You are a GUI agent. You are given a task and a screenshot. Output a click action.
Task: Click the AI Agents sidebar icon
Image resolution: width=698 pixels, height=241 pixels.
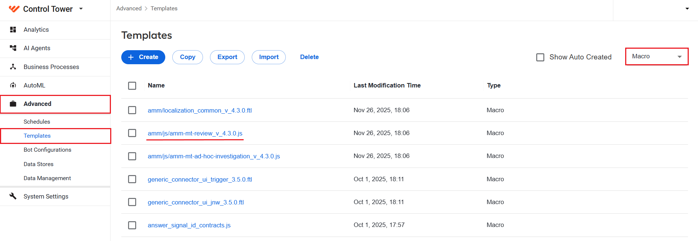(13, 48)
